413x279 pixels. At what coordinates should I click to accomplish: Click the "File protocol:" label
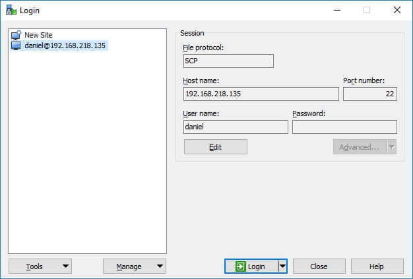pos(203,47)
